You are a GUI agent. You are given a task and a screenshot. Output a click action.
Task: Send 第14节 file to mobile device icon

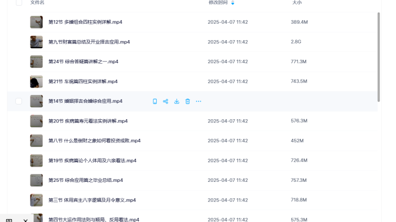(x=155, y=101)
